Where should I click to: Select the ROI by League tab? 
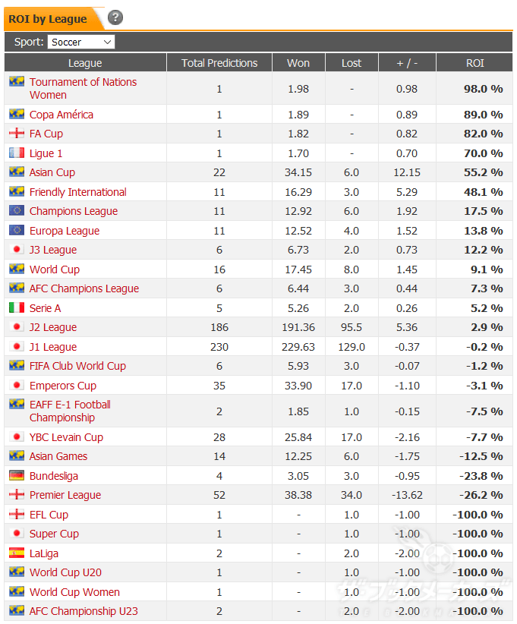(x=47, y=19)
